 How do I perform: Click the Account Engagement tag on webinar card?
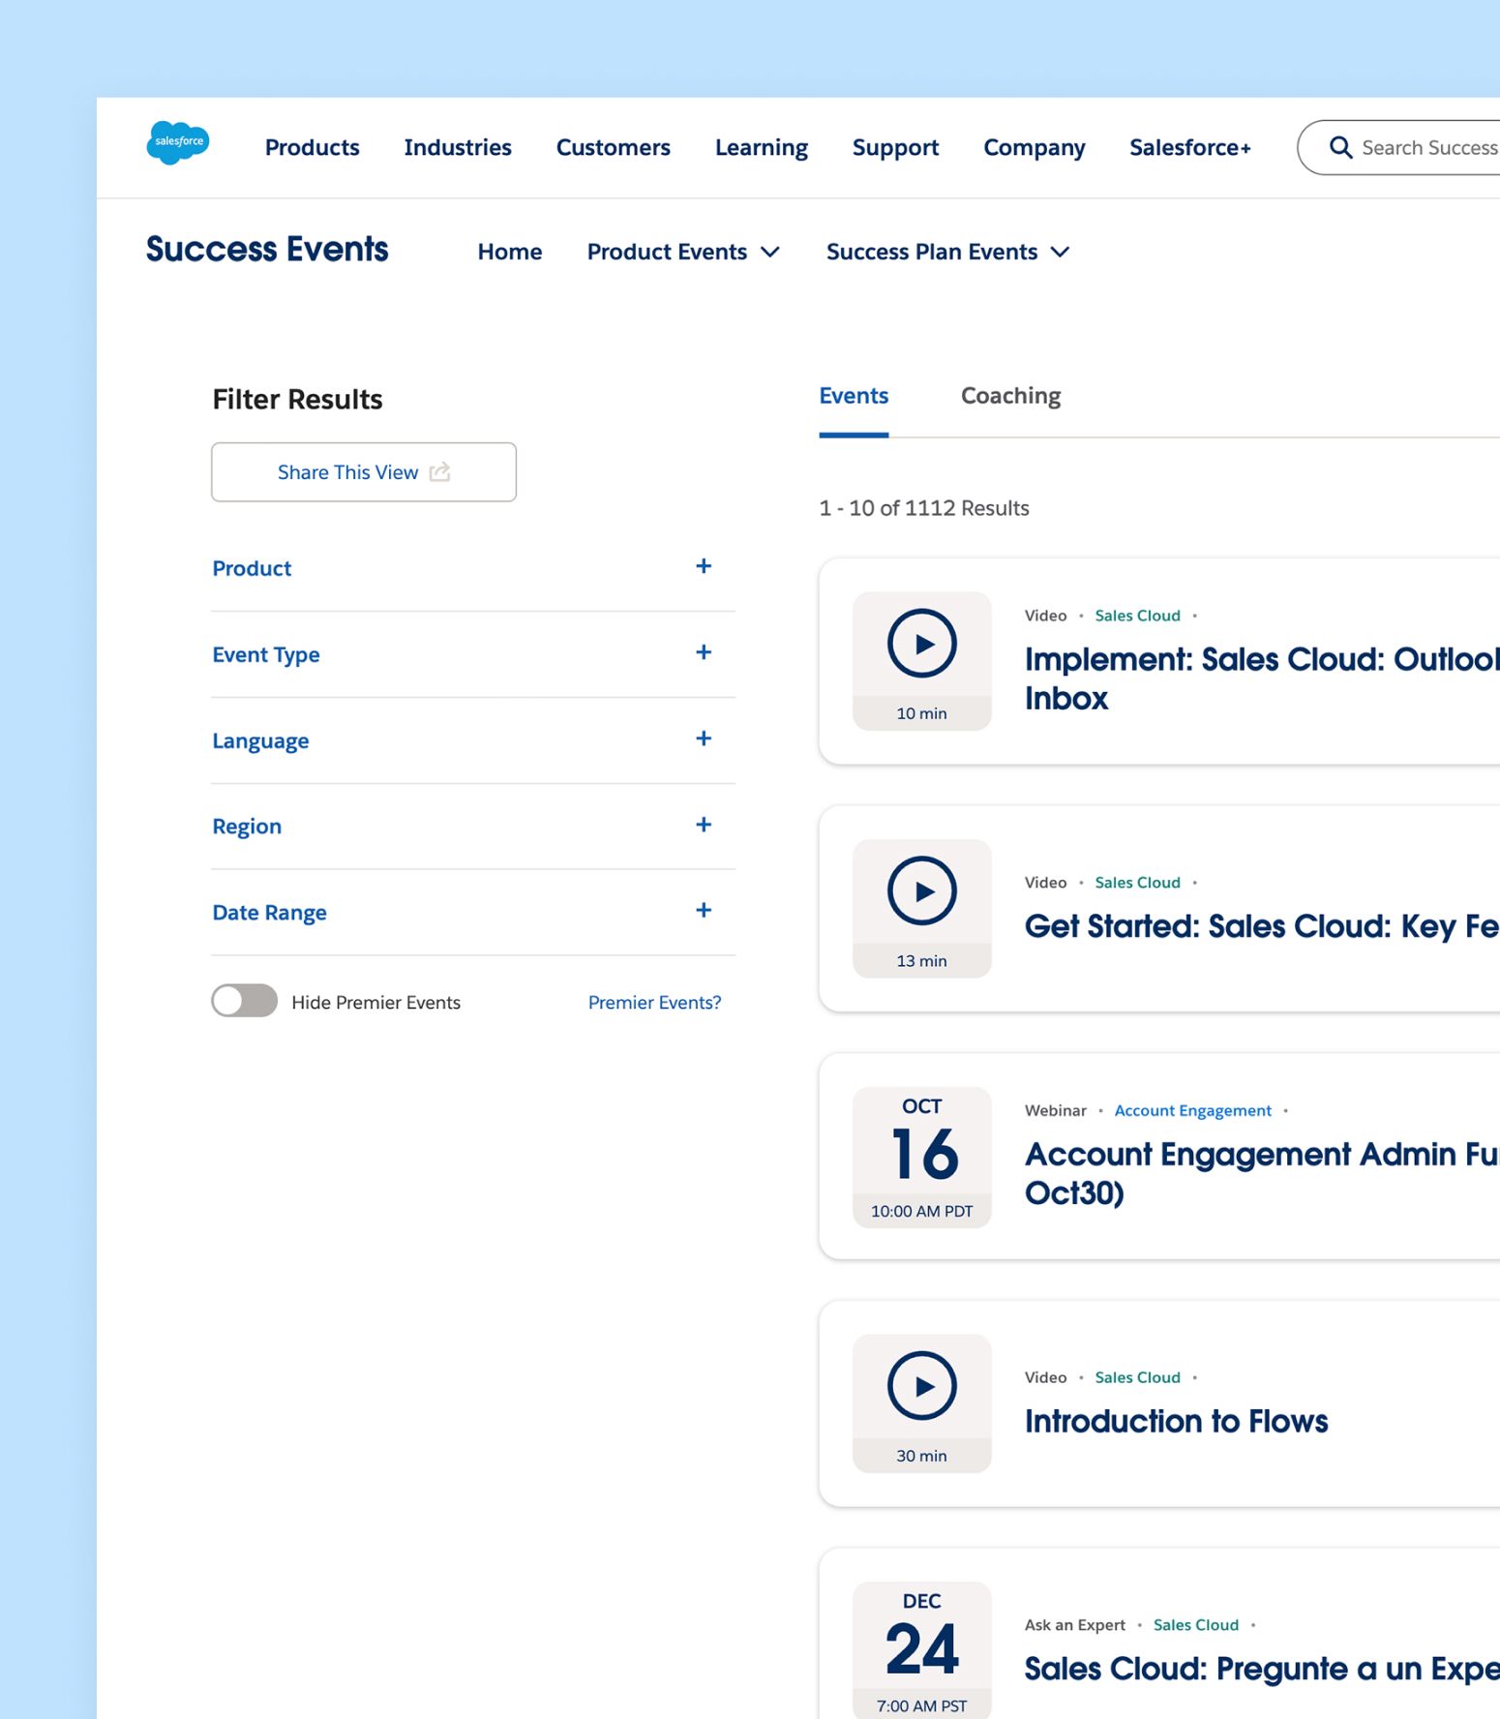pyautogui.click(x=1192, y=1110)
